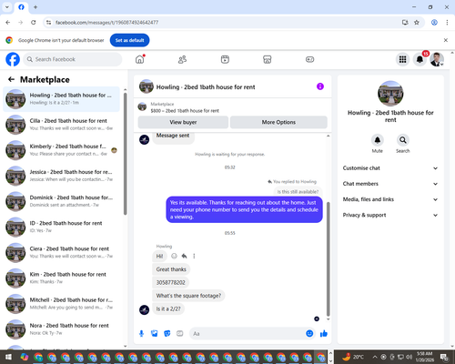
Task: Expand the Privacy & support section
Action: coord(390,215)
